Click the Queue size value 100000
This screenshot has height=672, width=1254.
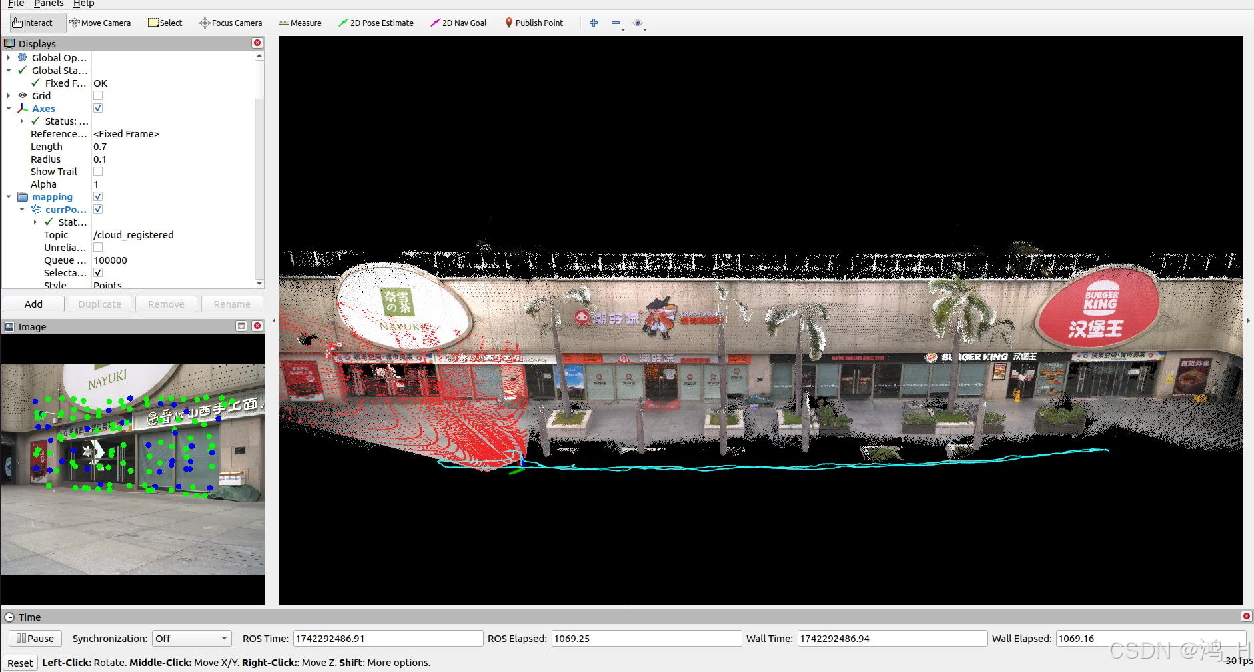pyautogui.click(x=110, y=260)
